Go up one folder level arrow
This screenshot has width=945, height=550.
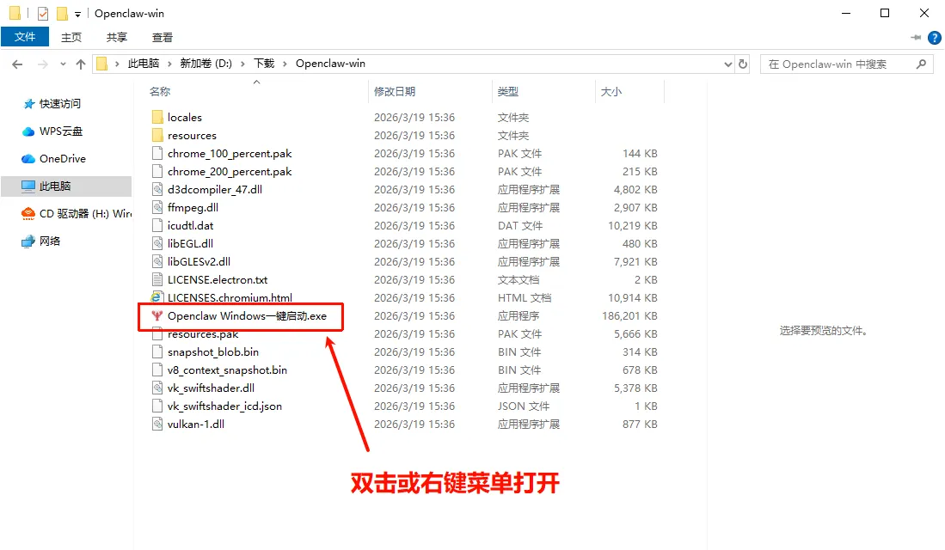(x=81, y=64)
